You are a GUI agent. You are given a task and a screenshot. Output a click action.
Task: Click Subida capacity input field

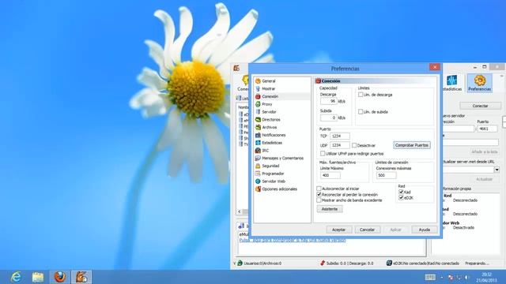tap(329, 118)
